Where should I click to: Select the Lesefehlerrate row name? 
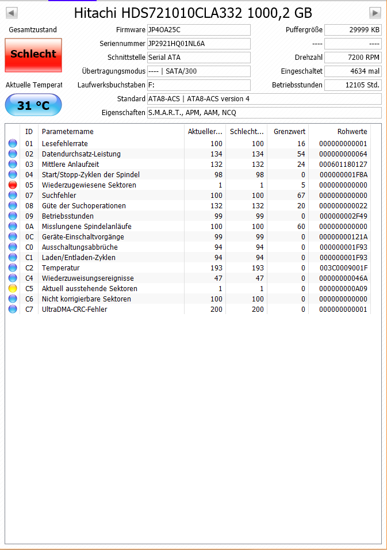tap(65, 143)
